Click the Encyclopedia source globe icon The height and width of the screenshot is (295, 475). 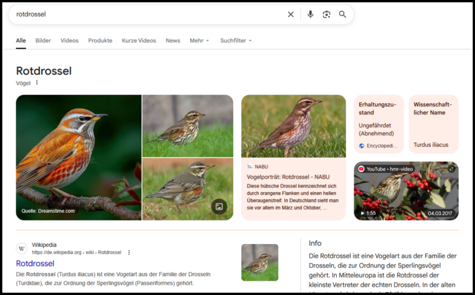tap(362, 146)
